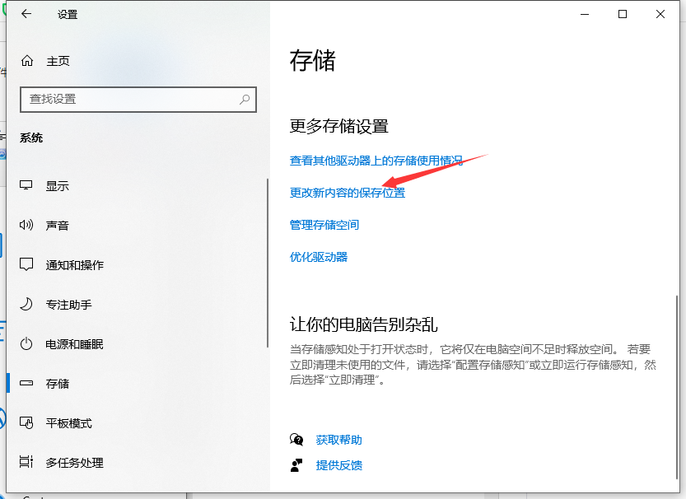
Task: Focus the 查找设置 search box
Action: [x=132, y=99]
